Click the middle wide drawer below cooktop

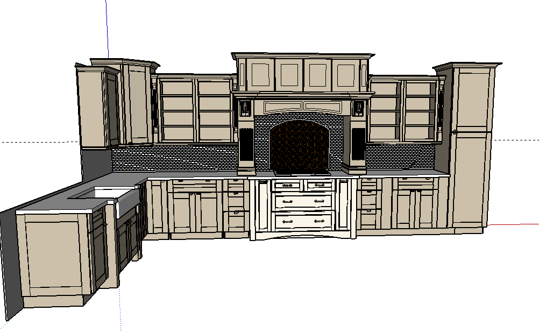pos(303,201)
